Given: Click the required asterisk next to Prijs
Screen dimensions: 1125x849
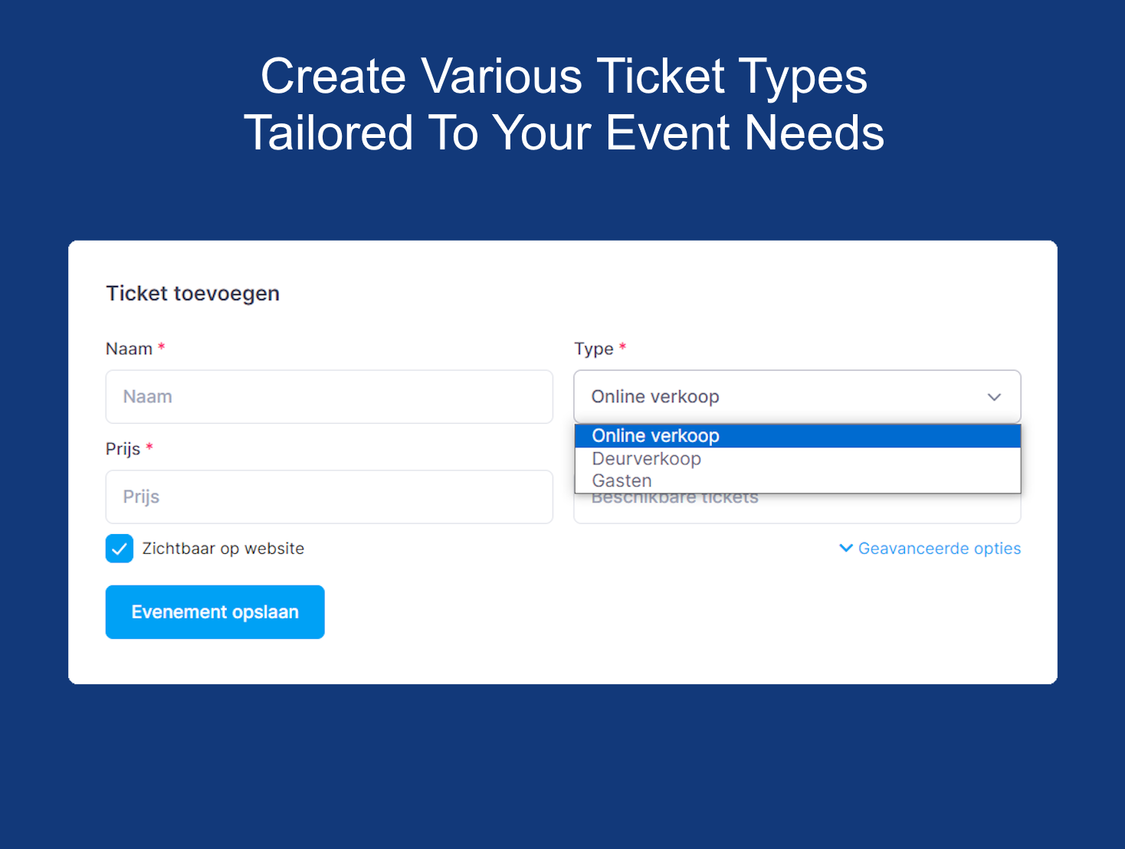Looking at the screenshot, I should tap(149, 447).
